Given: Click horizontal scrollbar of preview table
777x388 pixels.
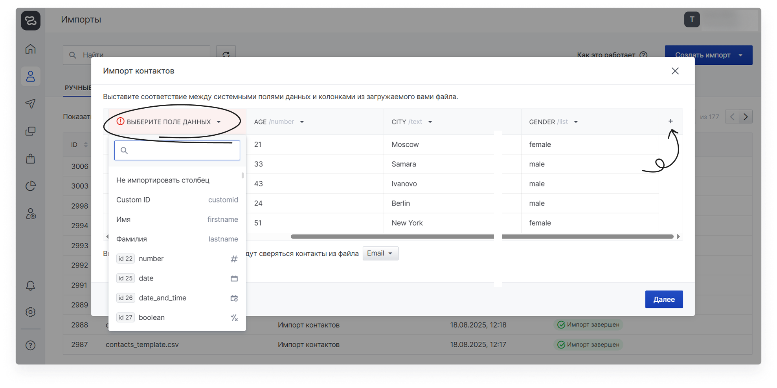Looking at the screenshot, I should [482, 237].
